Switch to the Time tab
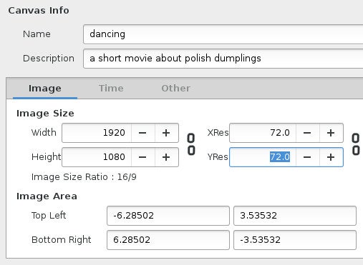This screenshot has height=265, width=363. pyautogui.click(x=111, y=89)
